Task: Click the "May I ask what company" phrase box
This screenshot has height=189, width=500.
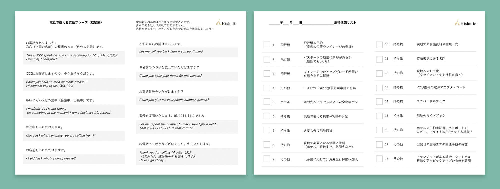Action: 74,136
